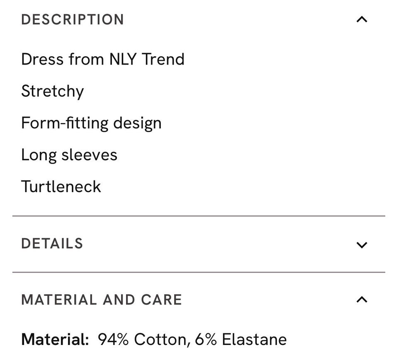
Task: Select the MATERIAL AND CARE heading
Action: coord(102,300)
